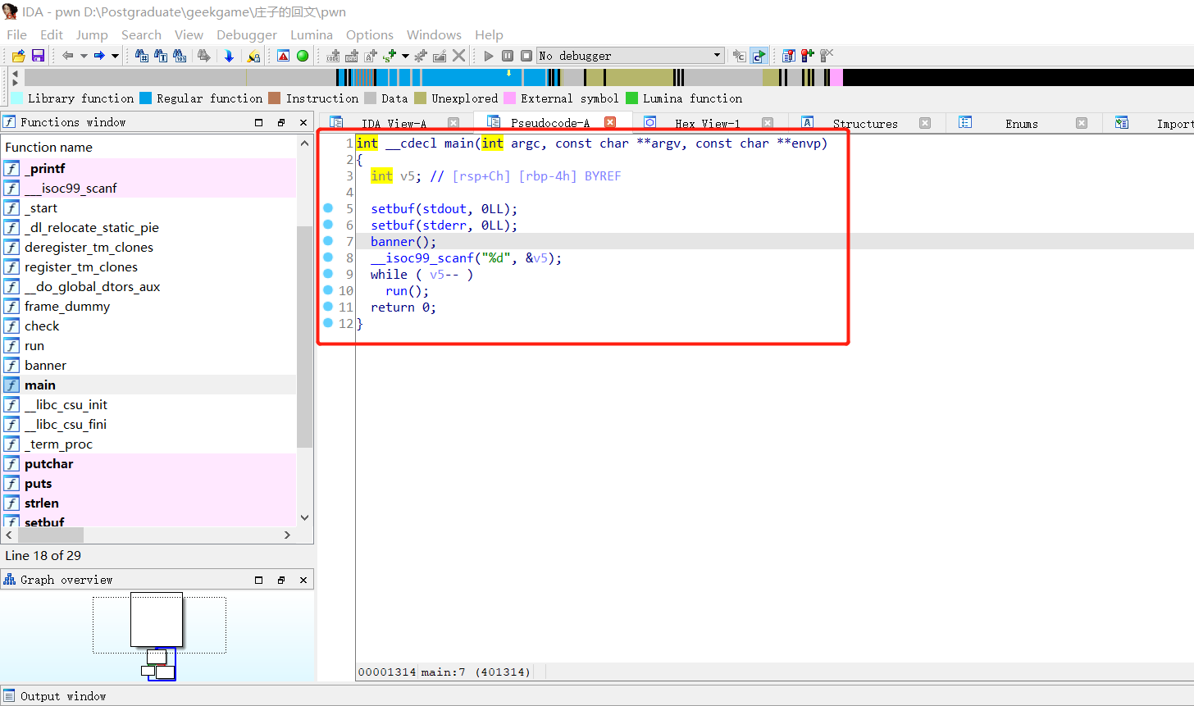Click the save database floppy icon
The height and width of the screenshot is (706, 1194).
click(x=38, y=56)
